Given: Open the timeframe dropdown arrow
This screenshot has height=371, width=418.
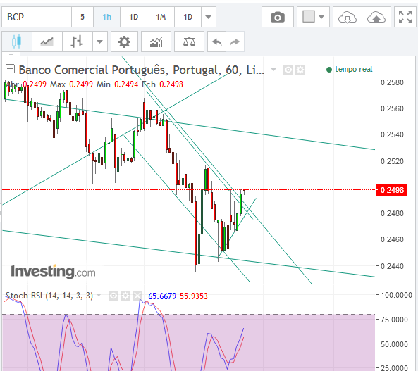Looking at the screenshot, I should click(209, 17).
